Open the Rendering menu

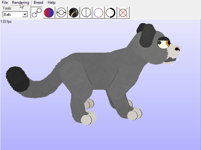[21, 3]
